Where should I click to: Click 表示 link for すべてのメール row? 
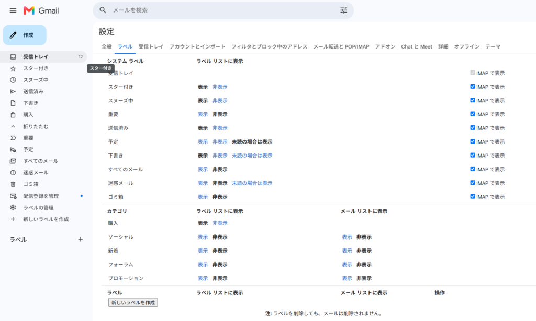click(203, 169)
